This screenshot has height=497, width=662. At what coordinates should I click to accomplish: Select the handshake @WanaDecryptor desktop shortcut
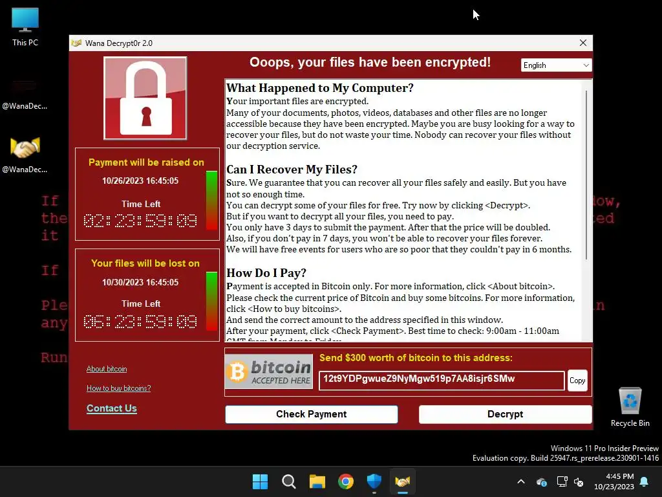(x=25, y=155)
